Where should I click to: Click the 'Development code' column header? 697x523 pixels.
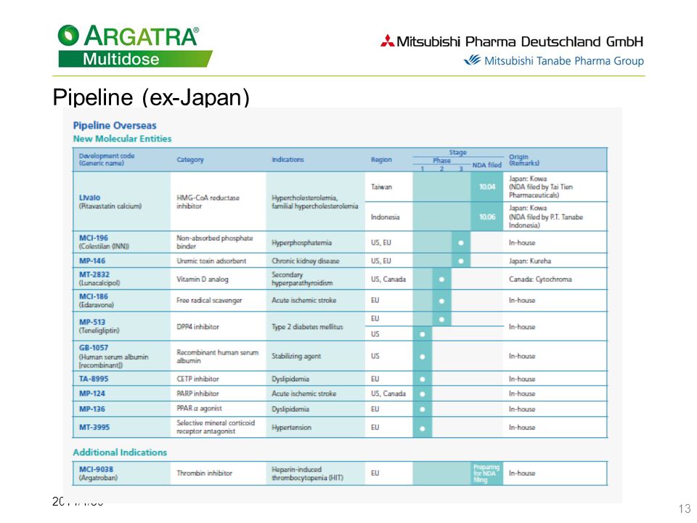107,159
